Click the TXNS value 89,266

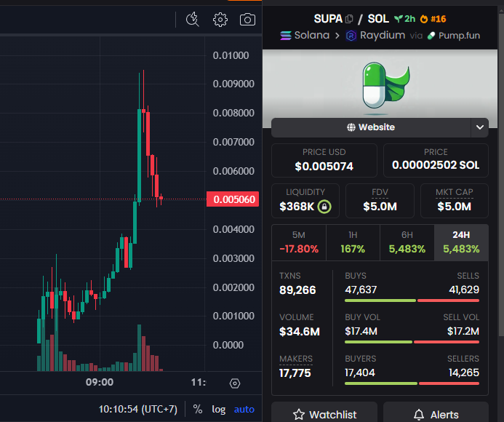point(297,290)
